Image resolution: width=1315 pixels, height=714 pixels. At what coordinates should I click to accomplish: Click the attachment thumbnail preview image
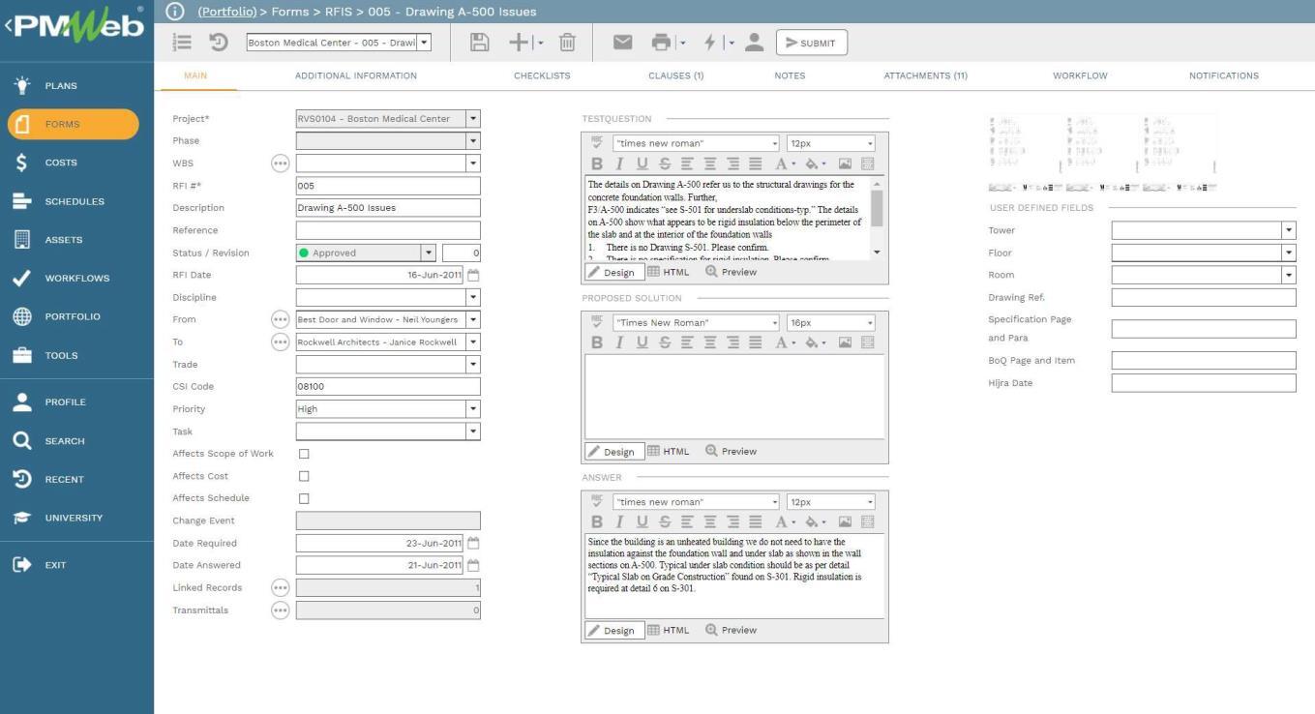(1103, 153)
